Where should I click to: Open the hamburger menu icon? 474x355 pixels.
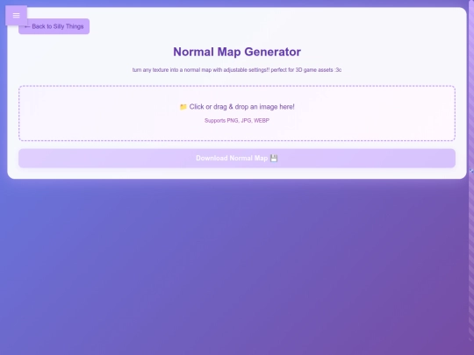point(17,16)
